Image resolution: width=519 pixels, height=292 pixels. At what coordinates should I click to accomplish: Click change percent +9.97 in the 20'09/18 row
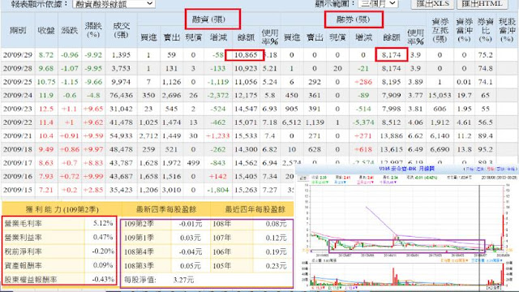93,149
